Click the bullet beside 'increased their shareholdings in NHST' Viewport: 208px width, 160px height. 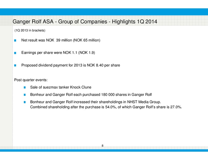(x=25, y=102)
